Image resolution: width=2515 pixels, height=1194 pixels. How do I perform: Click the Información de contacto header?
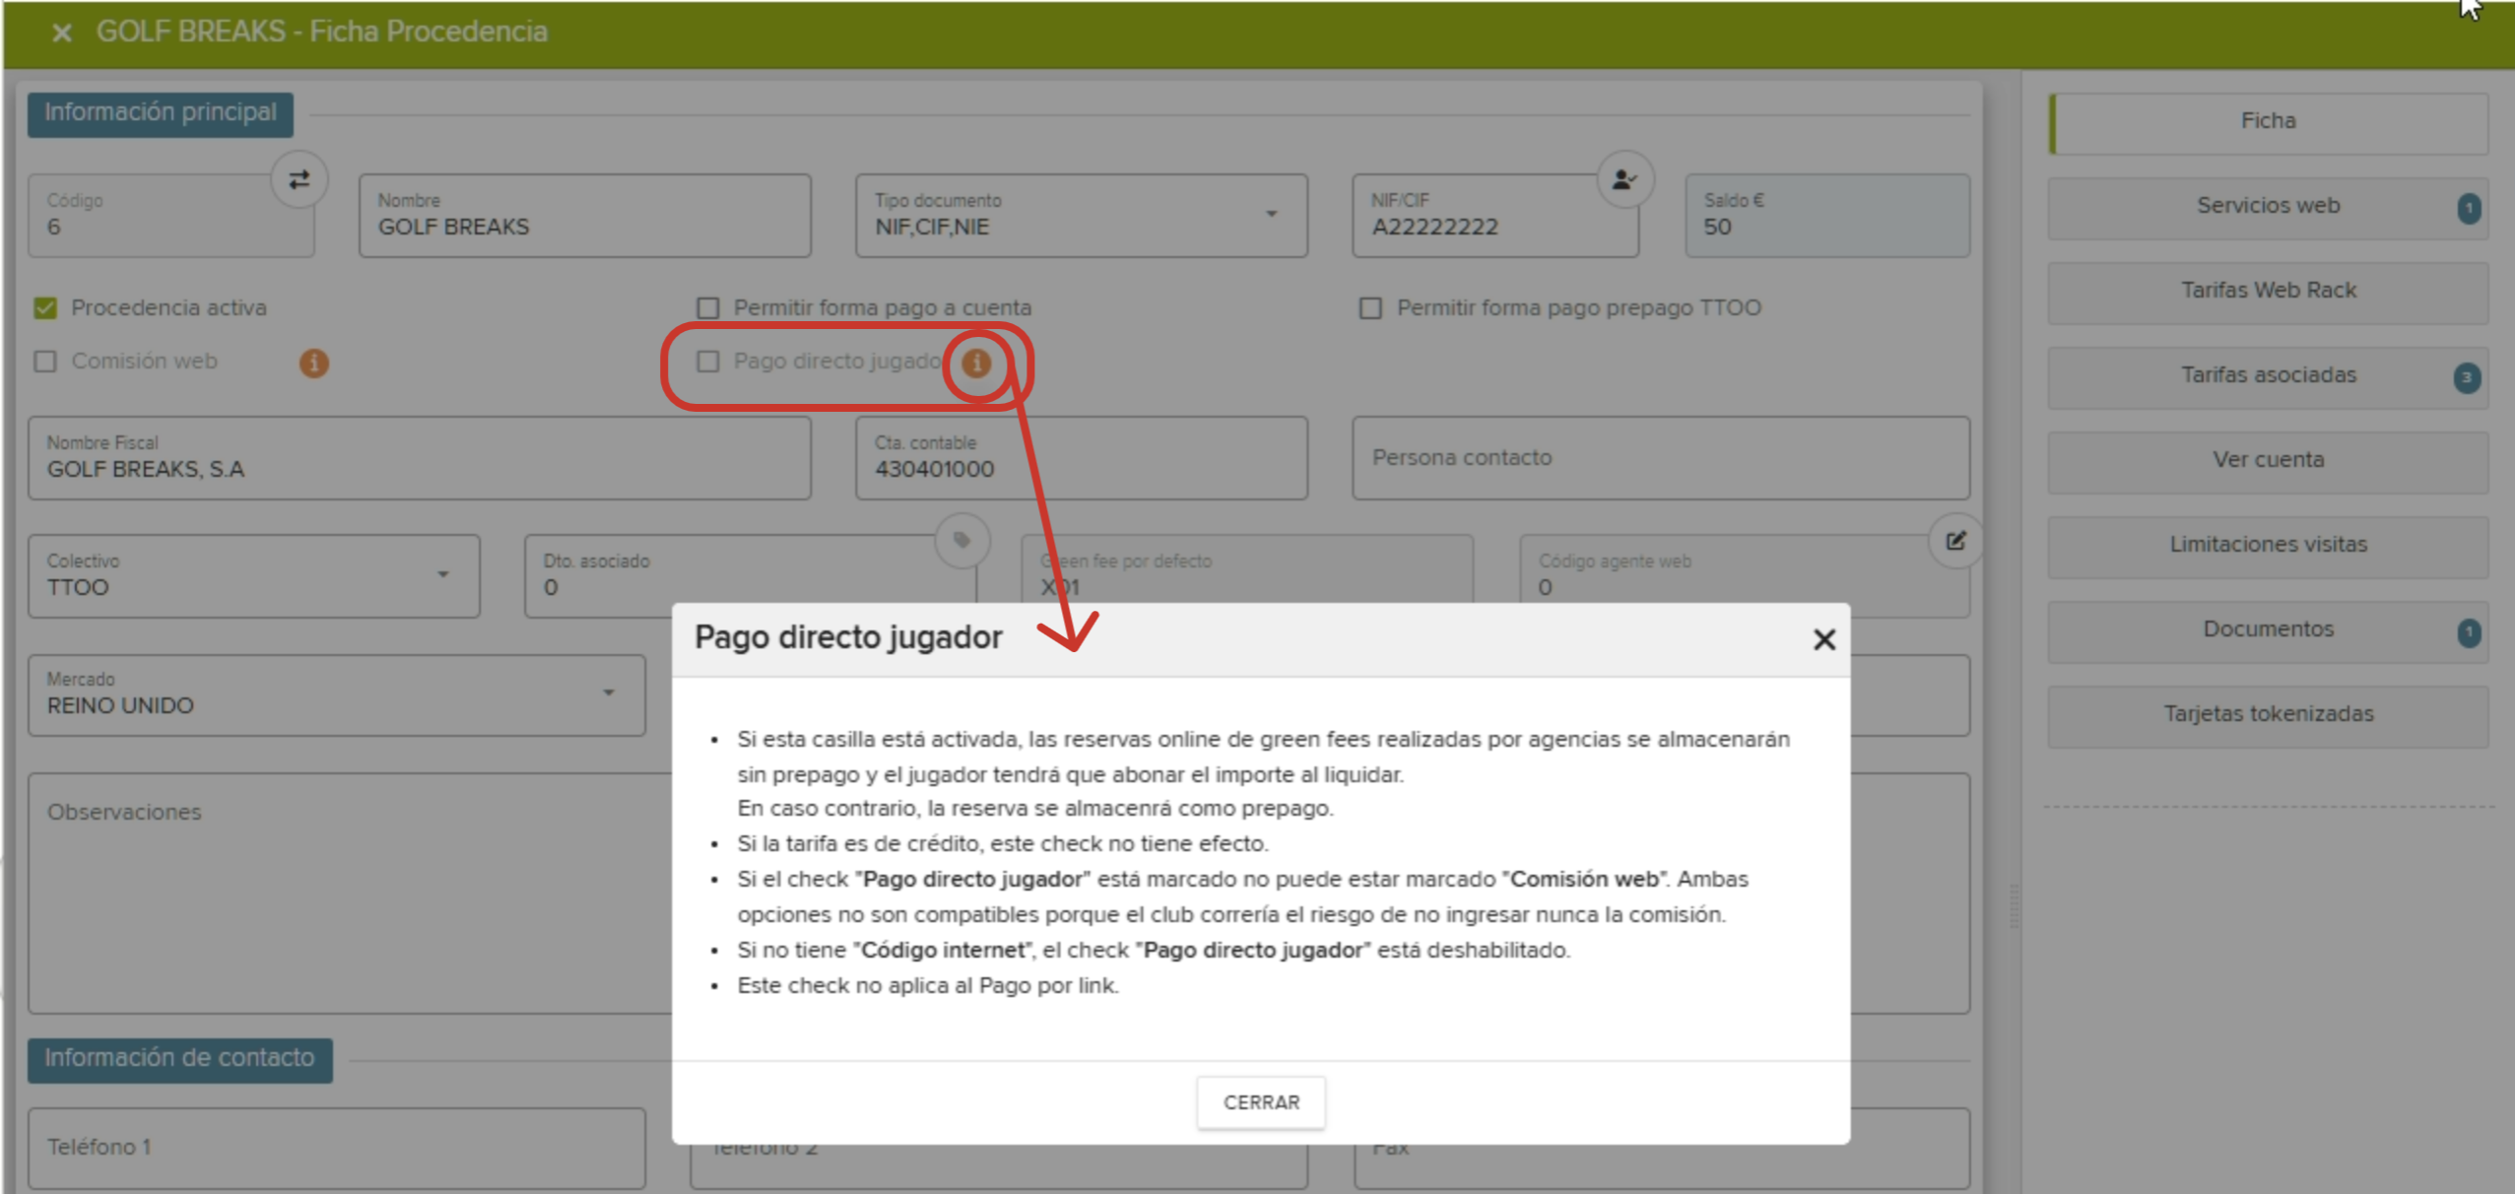[x=179, y=1059]
